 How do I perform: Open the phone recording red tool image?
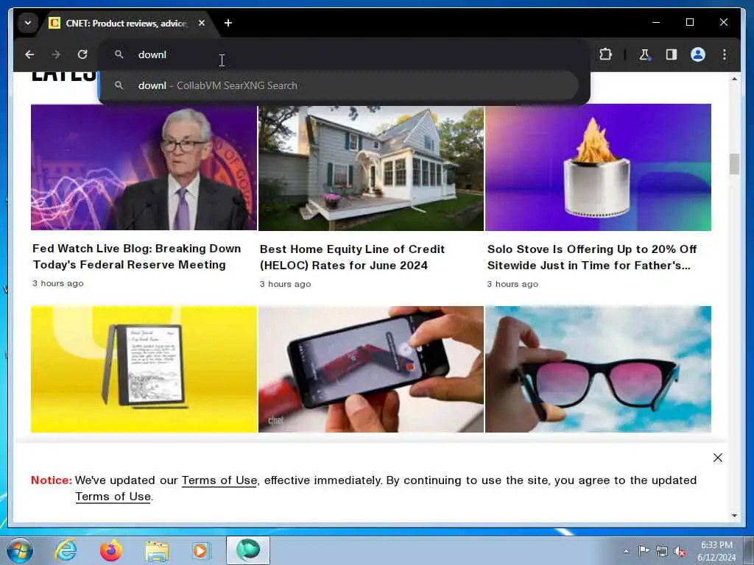click(x=371, y=369)
